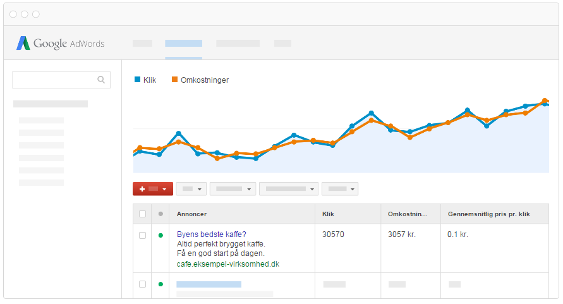Sort by the Omkostnin... column header
Image resolution: width=563 pixels, height=304 pixels.
point(408,214)
